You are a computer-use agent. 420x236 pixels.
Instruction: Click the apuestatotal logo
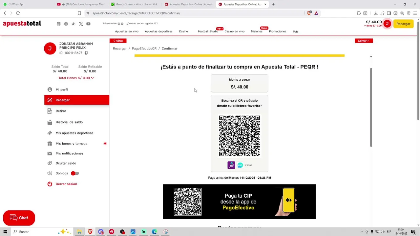(x=22, y=24)
